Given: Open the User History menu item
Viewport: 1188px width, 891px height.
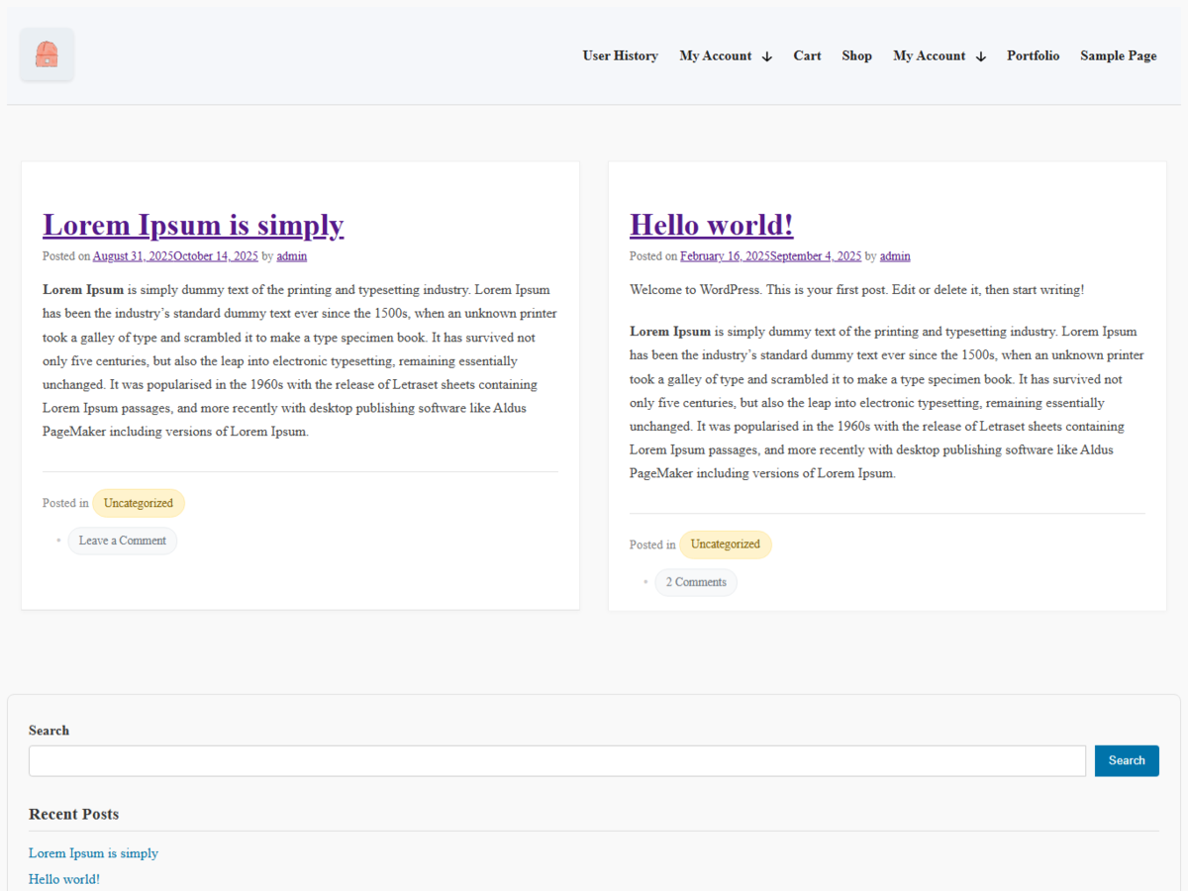Looking at the screenshot, I should coord(620,55).
